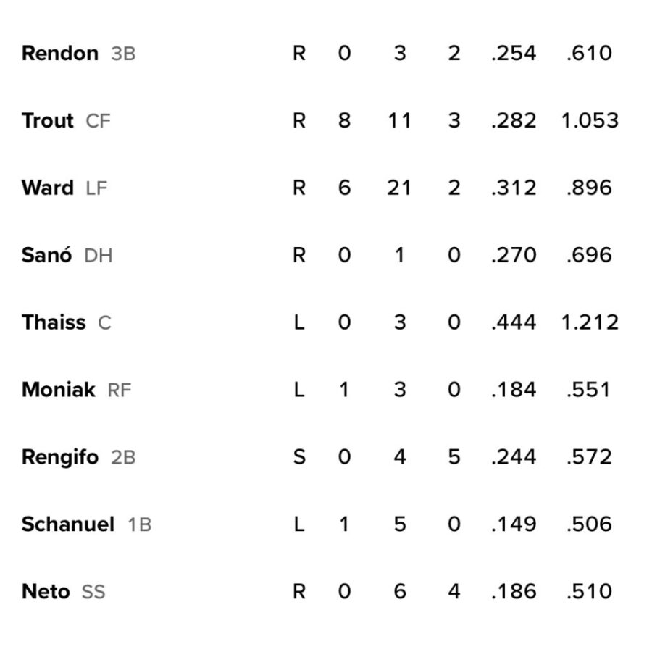The image size is (652, 652).
Task: Click Sanó's DH position label
Action: click(99, 255)
